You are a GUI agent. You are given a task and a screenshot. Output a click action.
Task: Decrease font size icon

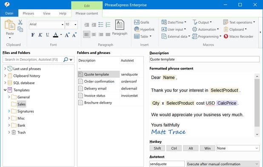tap(74, 35)
